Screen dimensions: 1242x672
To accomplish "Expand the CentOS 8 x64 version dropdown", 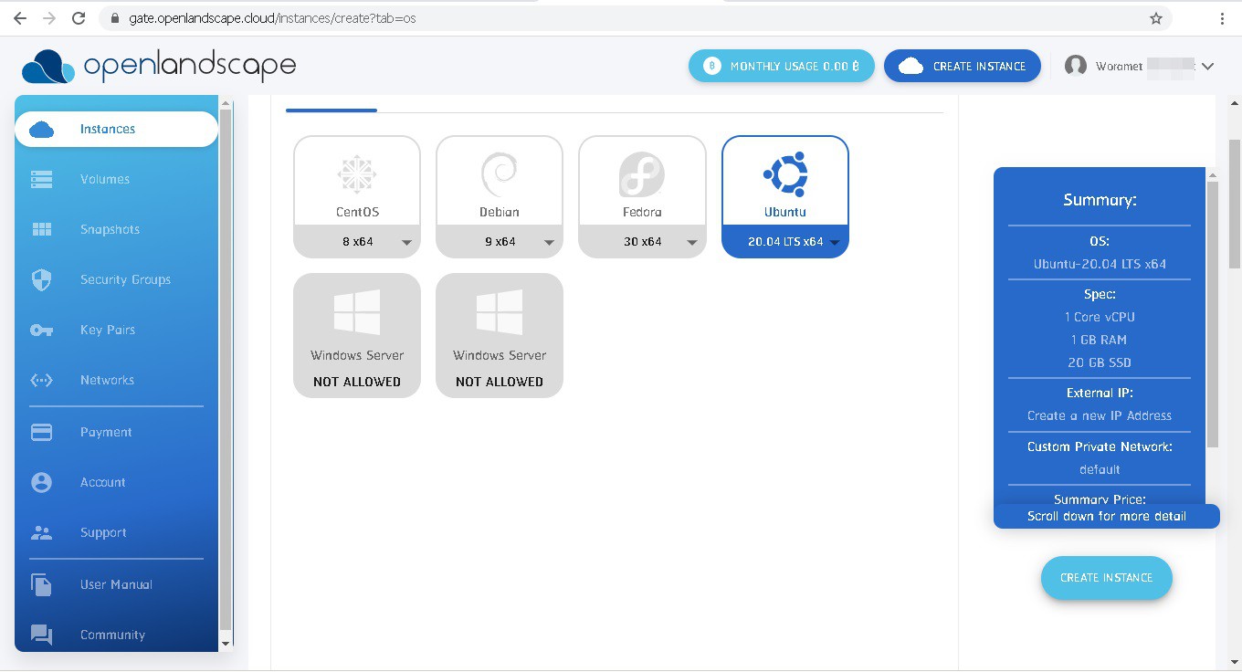I will 357,242.
